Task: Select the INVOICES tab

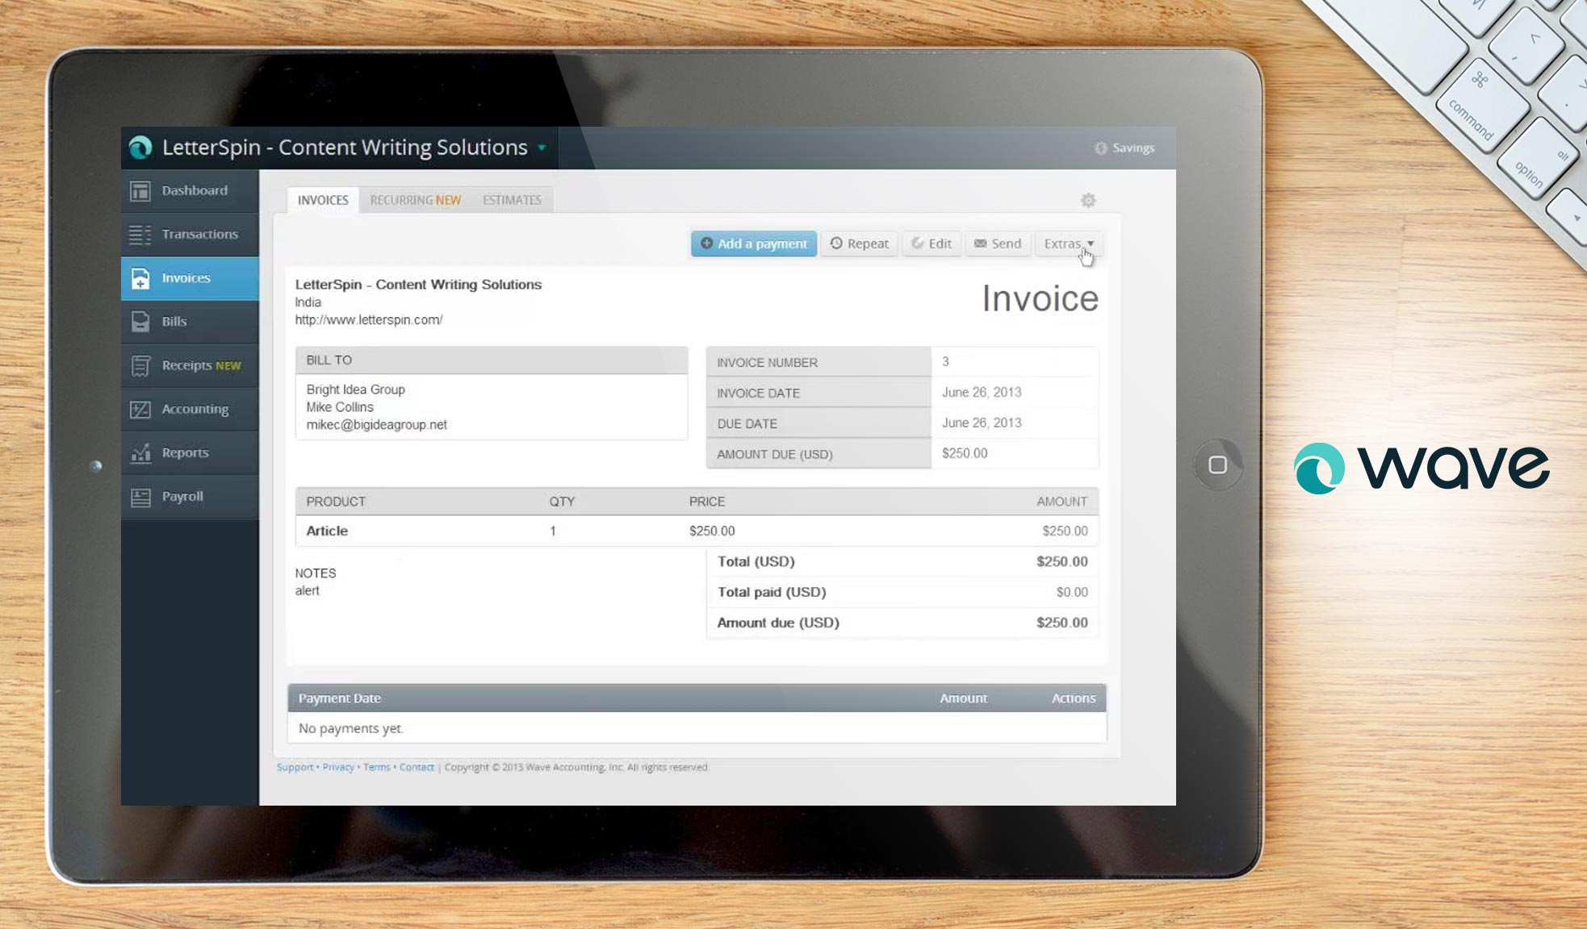Action: pos(321,200)
